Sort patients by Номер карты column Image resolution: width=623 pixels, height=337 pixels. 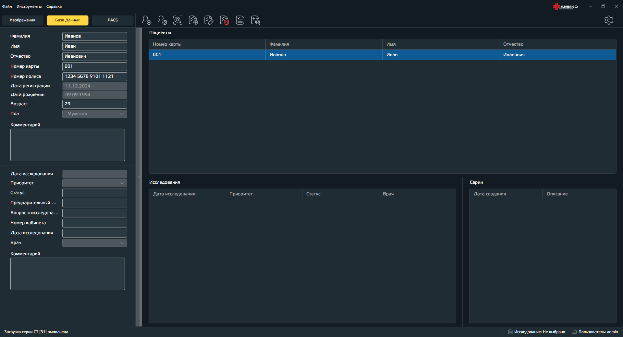[x=207, y=44]
